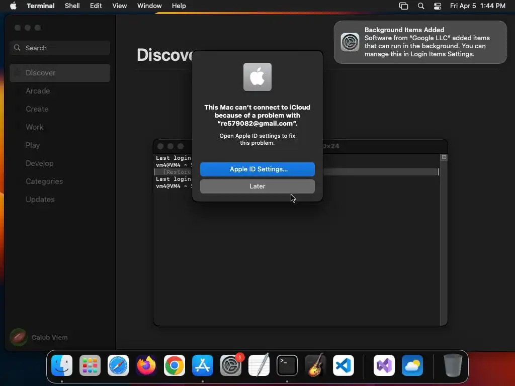Switch to Terminal via the Dock icon

(287, 365)
